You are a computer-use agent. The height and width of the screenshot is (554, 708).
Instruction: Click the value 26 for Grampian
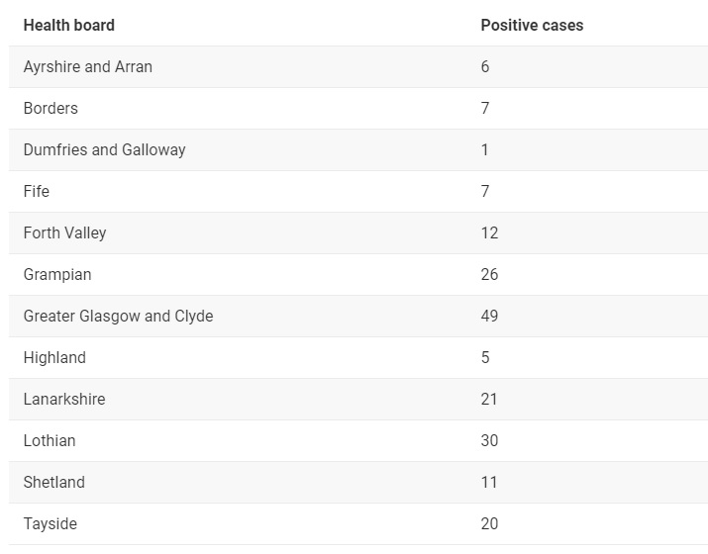pyautogui.click(x=489, y=274)
